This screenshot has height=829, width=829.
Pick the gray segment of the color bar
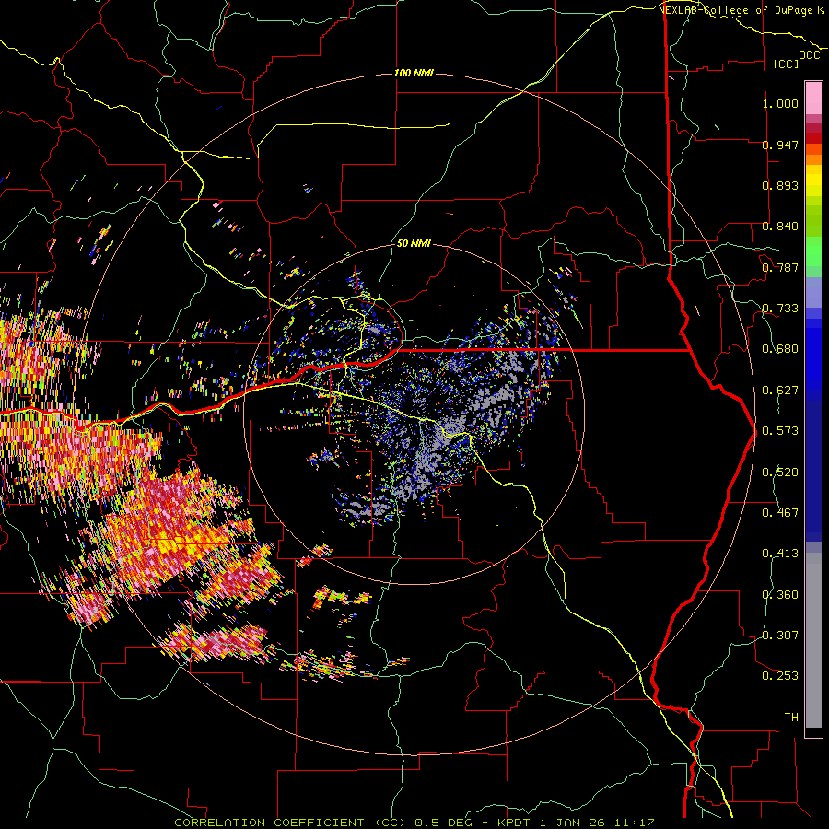pyautogui.click(x=813, y=640)
